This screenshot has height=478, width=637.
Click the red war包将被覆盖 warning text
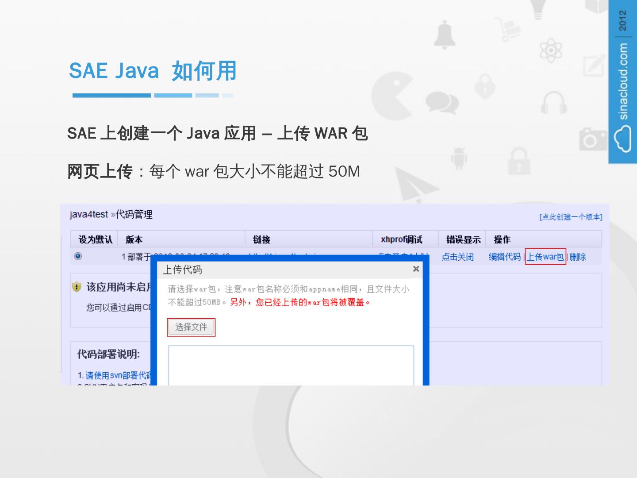pyautogui.click(x=300, y=302)
